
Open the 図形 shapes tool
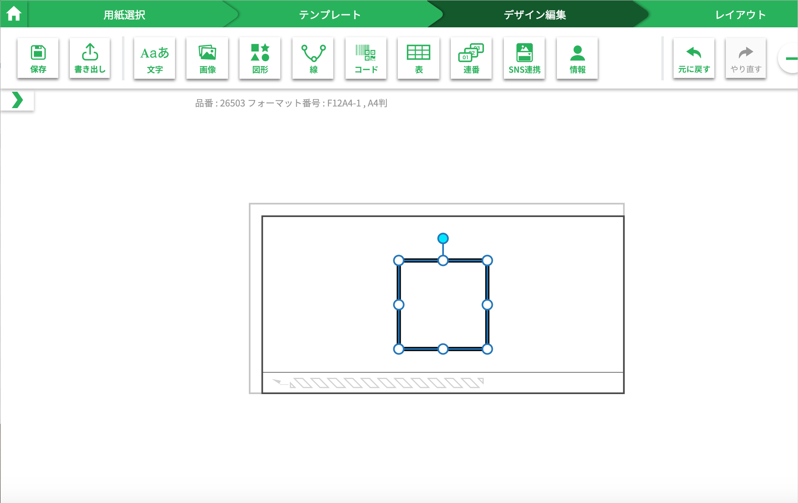tap(260, 58)
